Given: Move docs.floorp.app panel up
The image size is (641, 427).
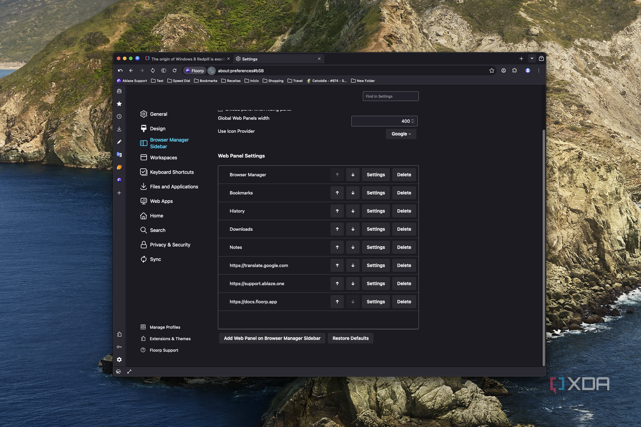Looking at the screenshot, I should point(337,302).
